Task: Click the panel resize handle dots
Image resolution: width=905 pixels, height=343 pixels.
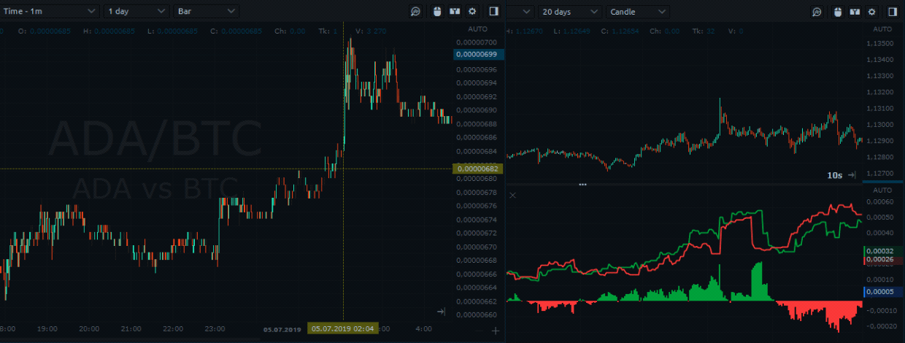Action: point(582,185)
